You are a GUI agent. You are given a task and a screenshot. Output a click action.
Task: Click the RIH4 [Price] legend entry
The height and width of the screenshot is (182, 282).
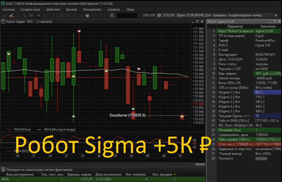[19, 130]
